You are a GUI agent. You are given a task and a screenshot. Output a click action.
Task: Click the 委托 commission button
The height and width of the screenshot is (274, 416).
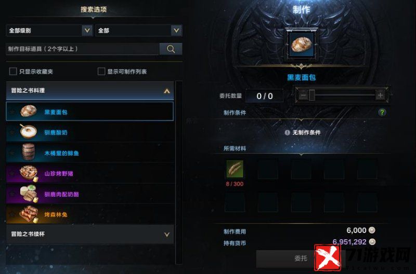point(301,258)
